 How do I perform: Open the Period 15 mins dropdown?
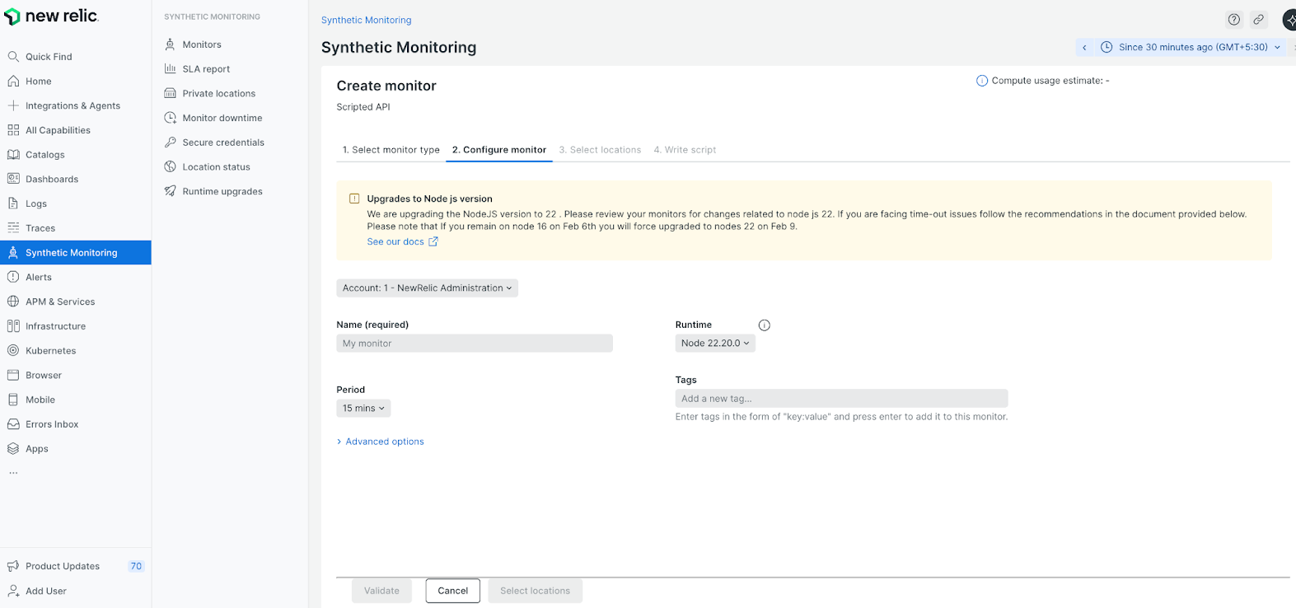coord(363,409)
